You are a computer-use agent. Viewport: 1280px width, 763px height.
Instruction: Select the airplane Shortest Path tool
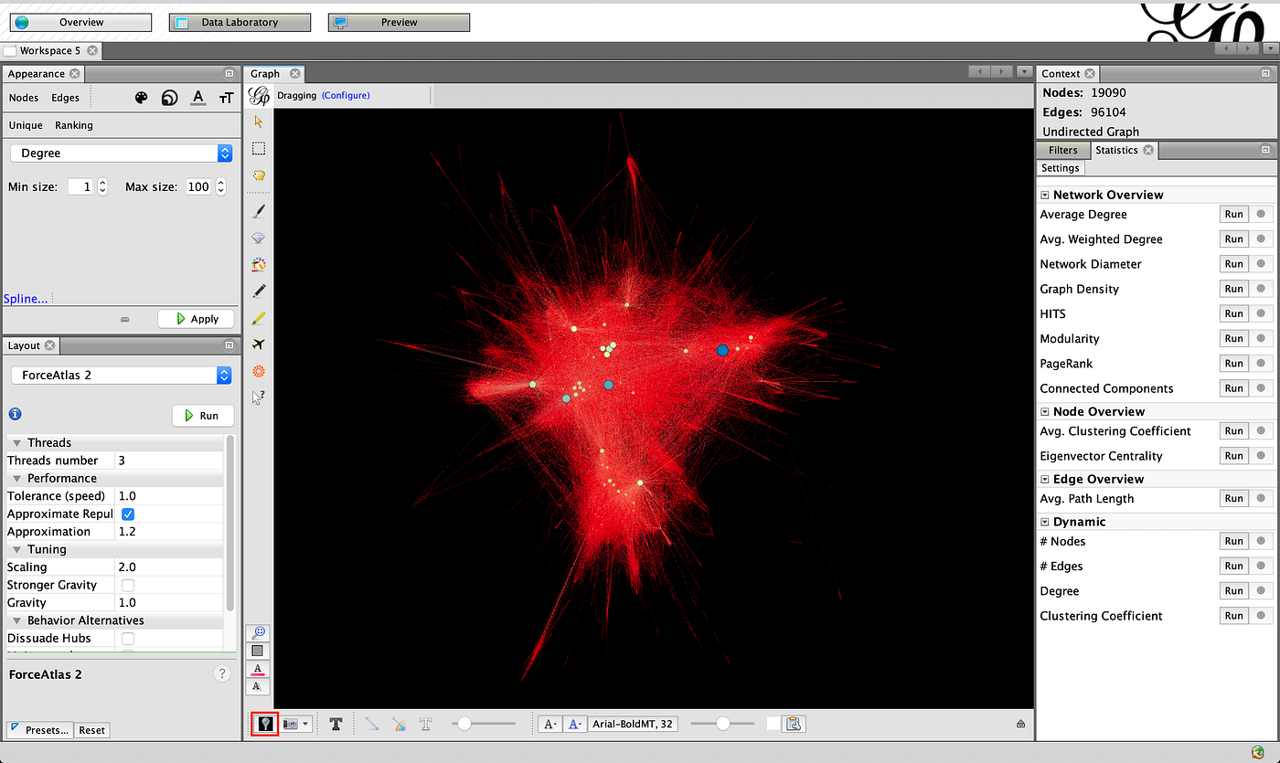click(x=259, y=344)
